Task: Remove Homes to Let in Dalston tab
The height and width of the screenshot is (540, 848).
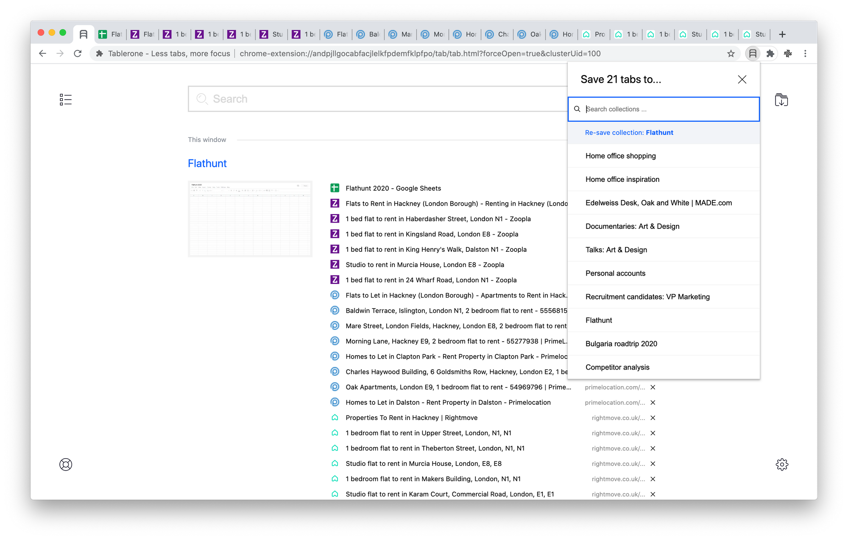Action: [653, 402]
